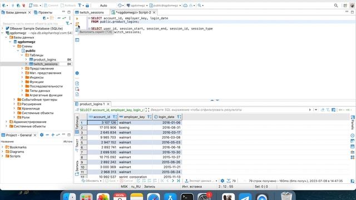Click the navigator object name filter field
Screen dimensions: 356x200
pyautogui.click(x=33, y=23)
